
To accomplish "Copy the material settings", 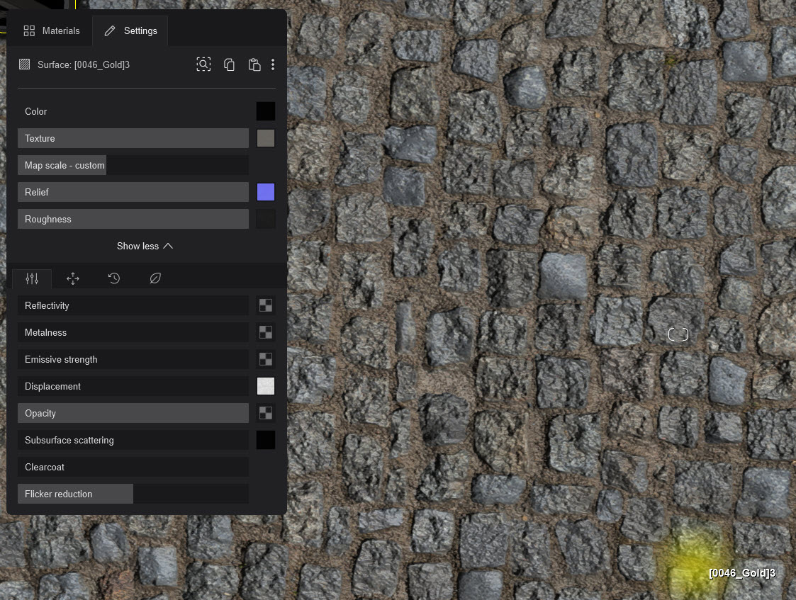I will point(230,64).
